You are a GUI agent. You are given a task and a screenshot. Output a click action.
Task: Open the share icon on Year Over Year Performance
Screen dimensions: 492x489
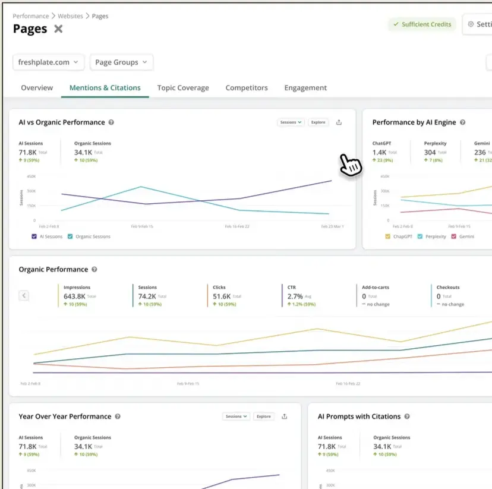point(283,416)
